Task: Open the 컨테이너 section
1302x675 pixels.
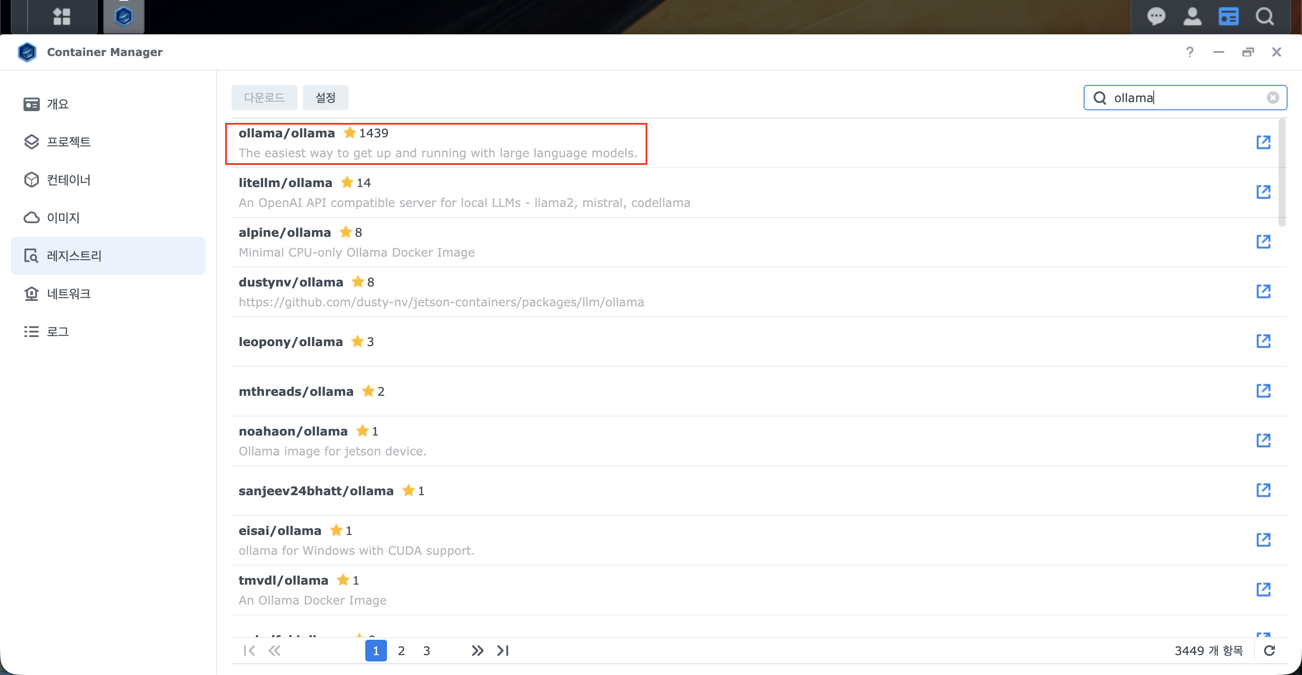Action: pyautogui.click(x=69, y=180)
